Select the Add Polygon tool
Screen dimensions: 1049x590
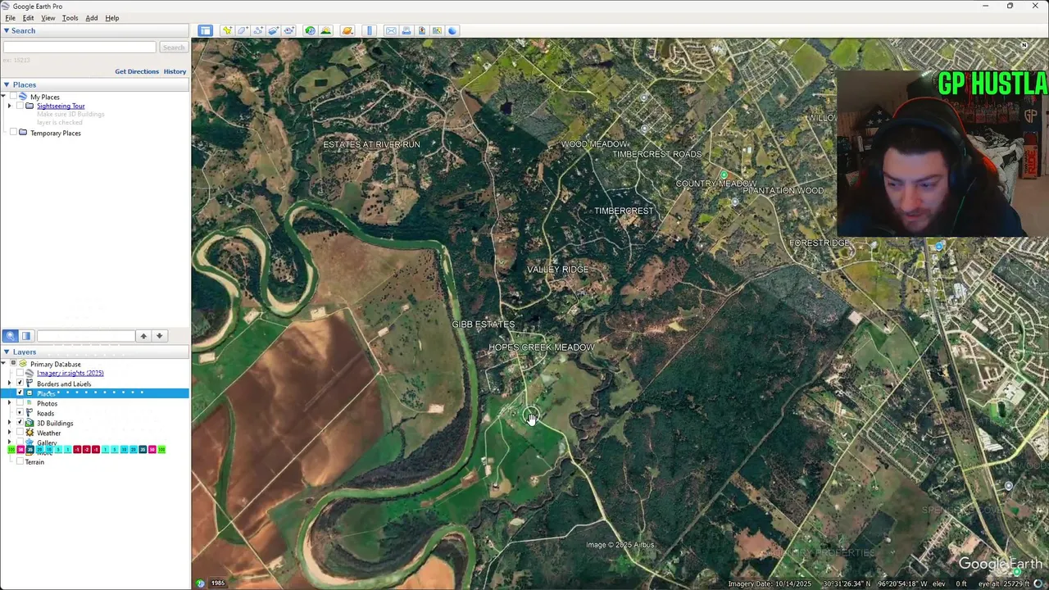coord(243,30)
